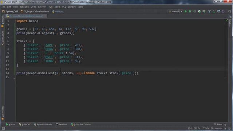Click 'AAPL' ticker string on line 7
This screenshot has height=131, width=233.
[x=49, y=45]
